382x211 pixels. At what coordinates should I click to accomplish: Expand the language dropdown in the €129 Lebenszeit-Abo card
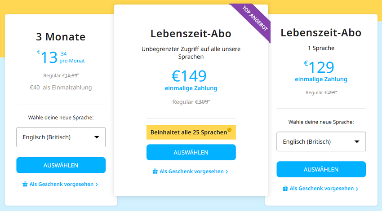[x=321, y=142]
